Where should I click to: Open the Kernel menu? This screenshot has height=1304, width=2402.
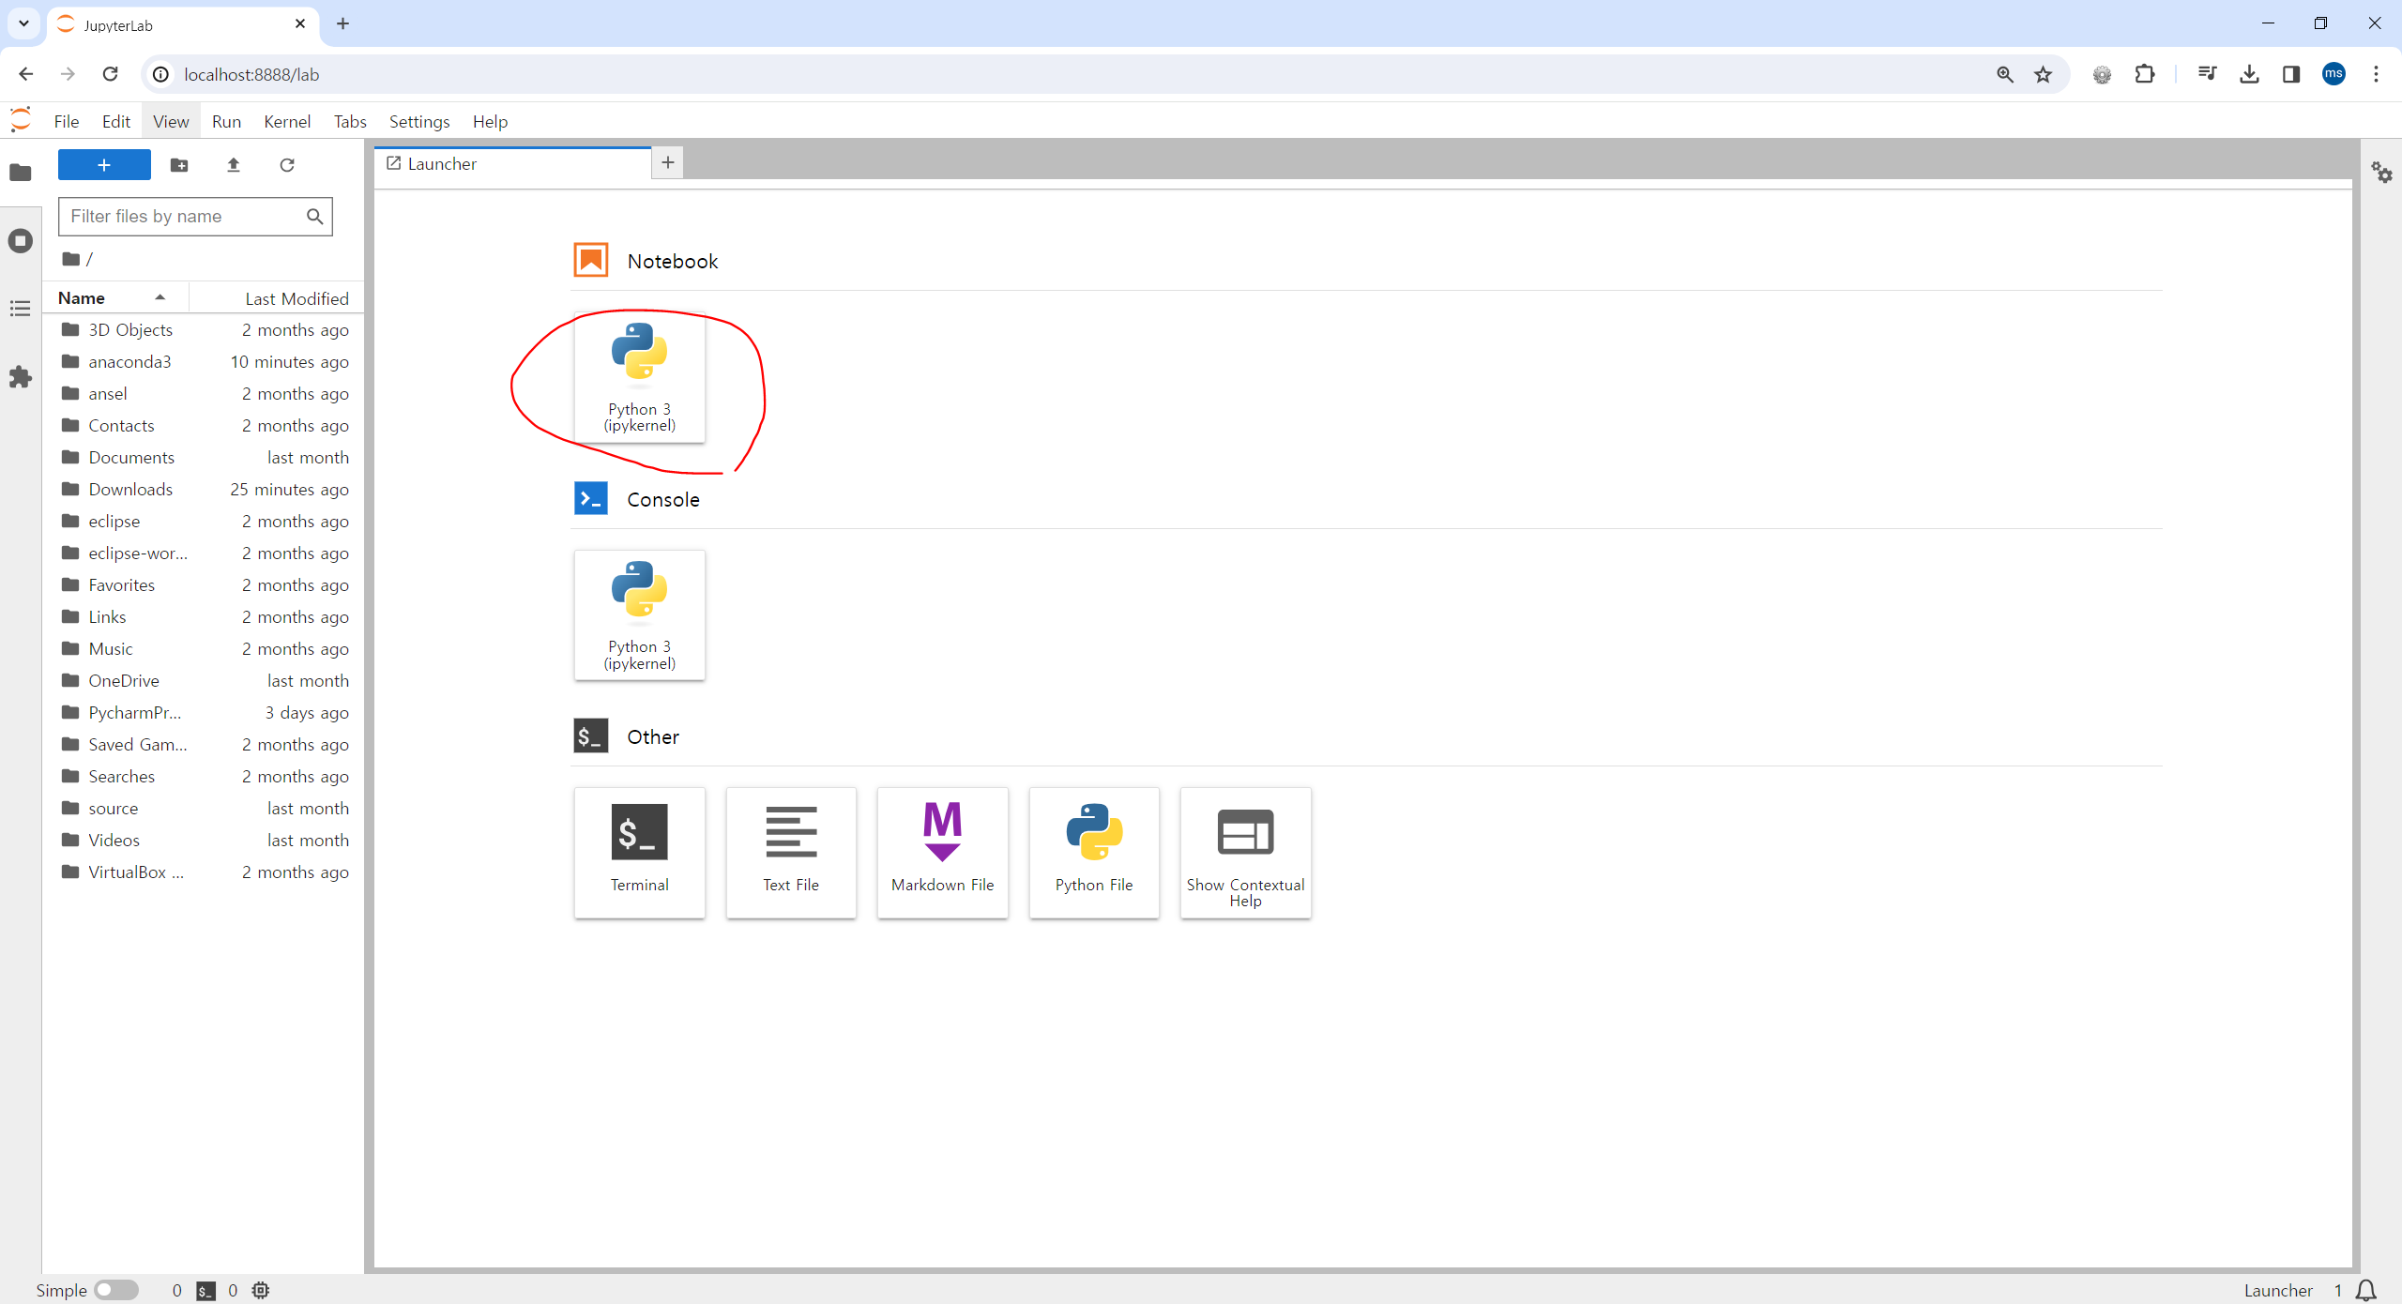point(287,121)
